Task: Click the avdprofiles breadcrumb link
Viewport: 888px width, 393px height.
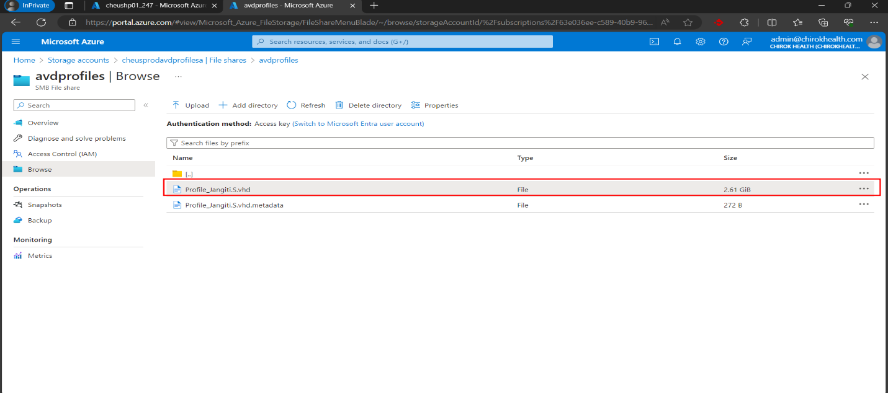Action: tap(279, 60)
